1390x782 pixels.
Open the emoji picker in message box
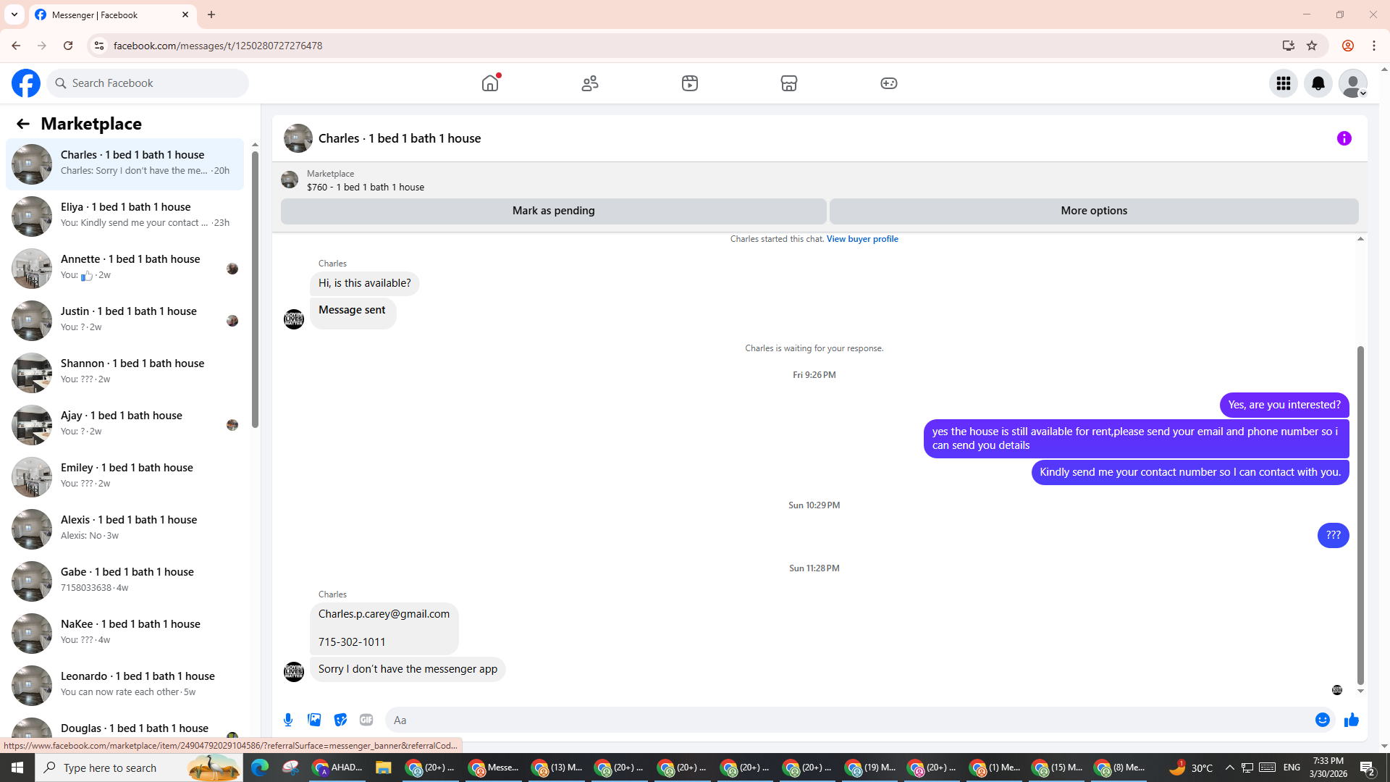click(1322, 720)
